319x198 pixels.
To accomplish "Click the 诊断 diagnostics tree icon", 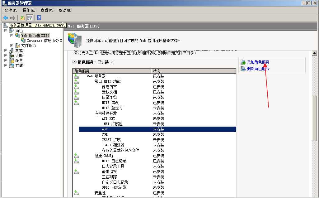I will [x=12, y=56].
